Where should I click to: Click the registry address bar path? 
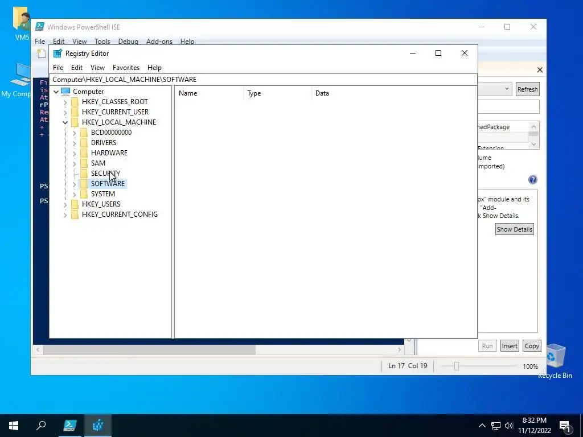(x=263, y=80)
